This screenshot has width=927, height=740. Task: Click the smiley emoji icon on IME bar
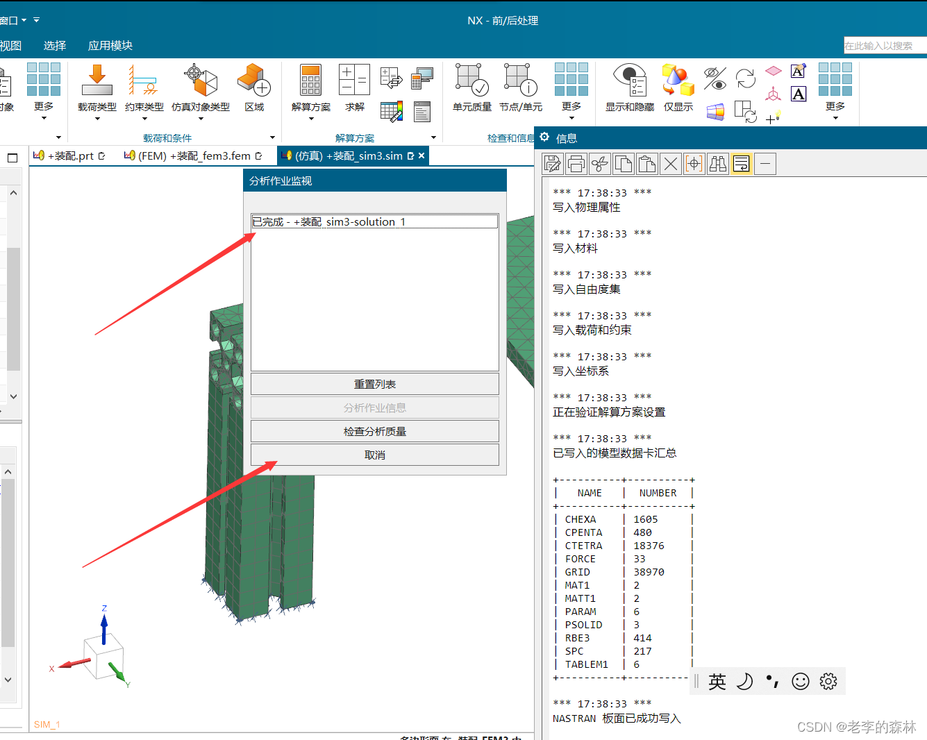801,682
